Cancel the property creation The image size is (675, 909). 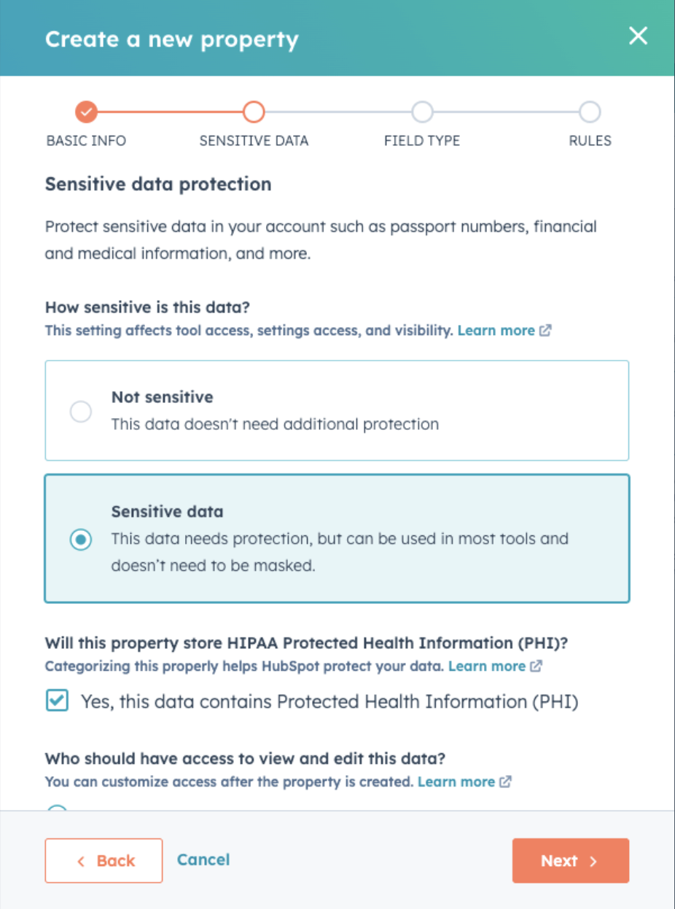203,860
